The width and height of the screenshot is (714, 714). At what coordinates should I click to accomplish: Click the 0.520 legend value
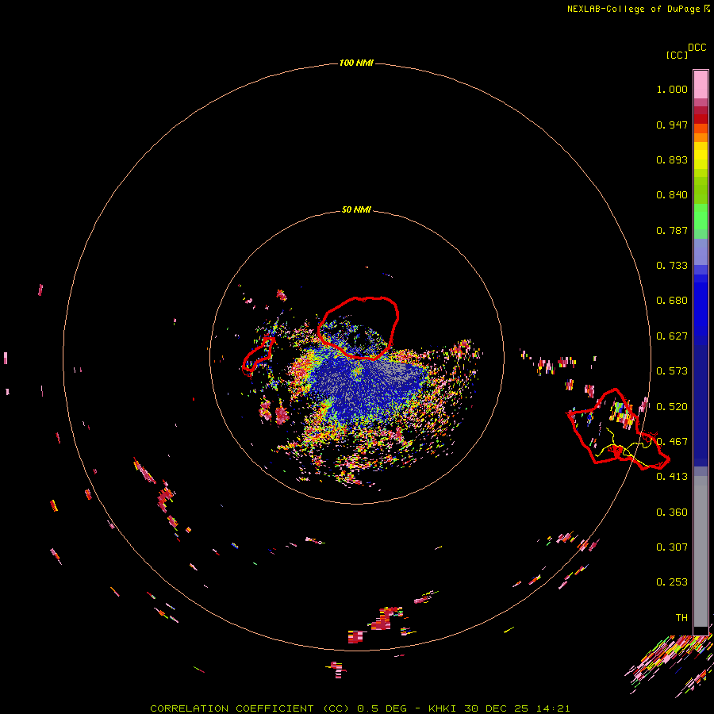point(672,407)
